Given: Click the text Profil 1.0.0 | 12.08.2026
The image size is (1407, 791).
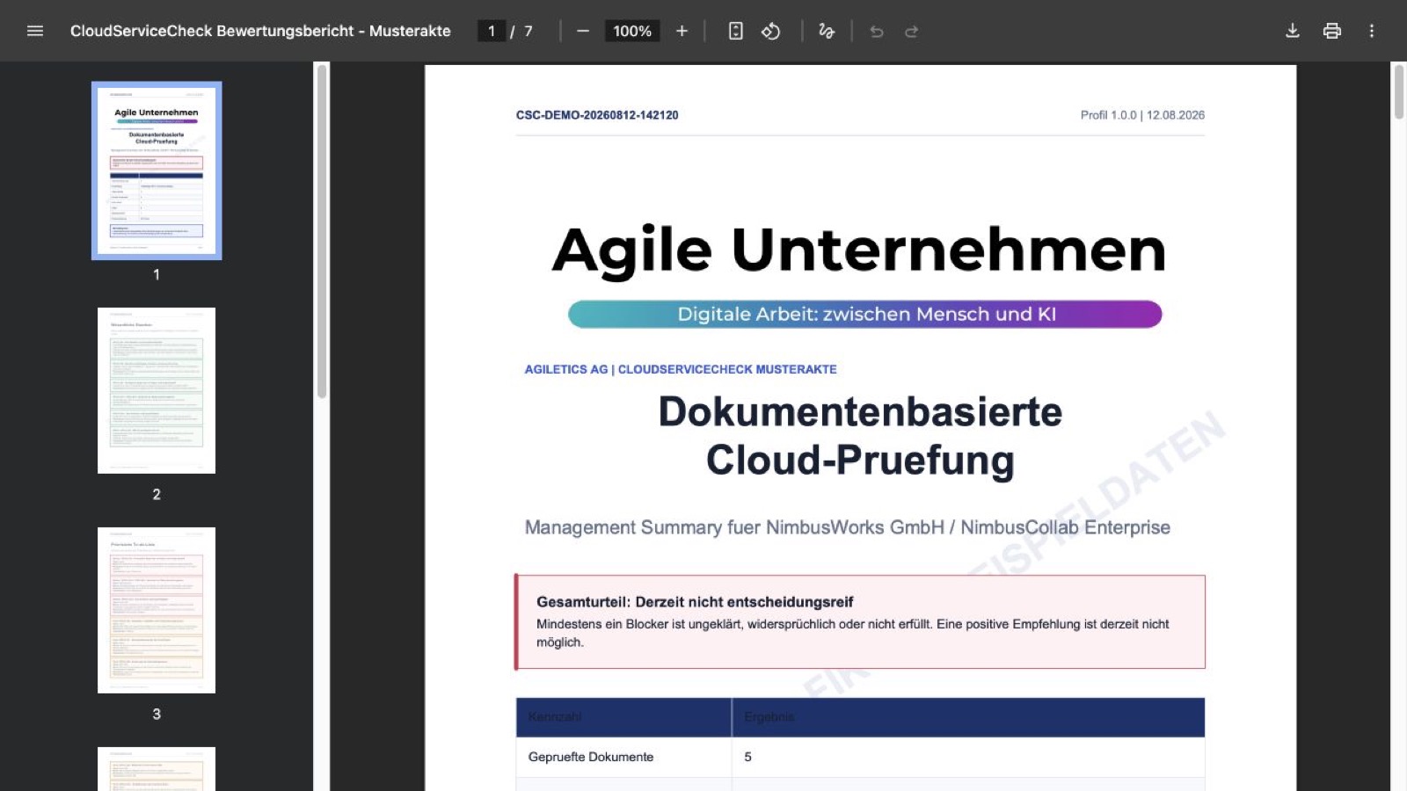Looking at the screenshot, I should 1142,115.
